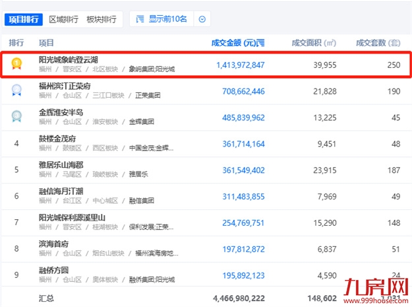Open project 滨海首府
Image resolution: width=412 pixels, height=307 pixels.
(53, 244)
